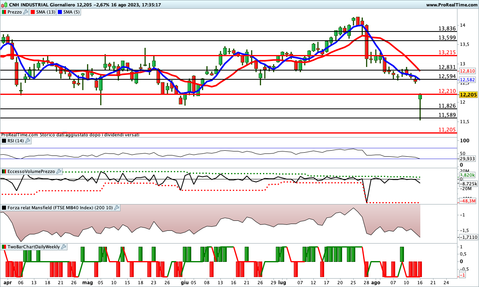Open Prezzo settings via wrench icon
Screen dimensions: 479x287
(x=26, y=12)
